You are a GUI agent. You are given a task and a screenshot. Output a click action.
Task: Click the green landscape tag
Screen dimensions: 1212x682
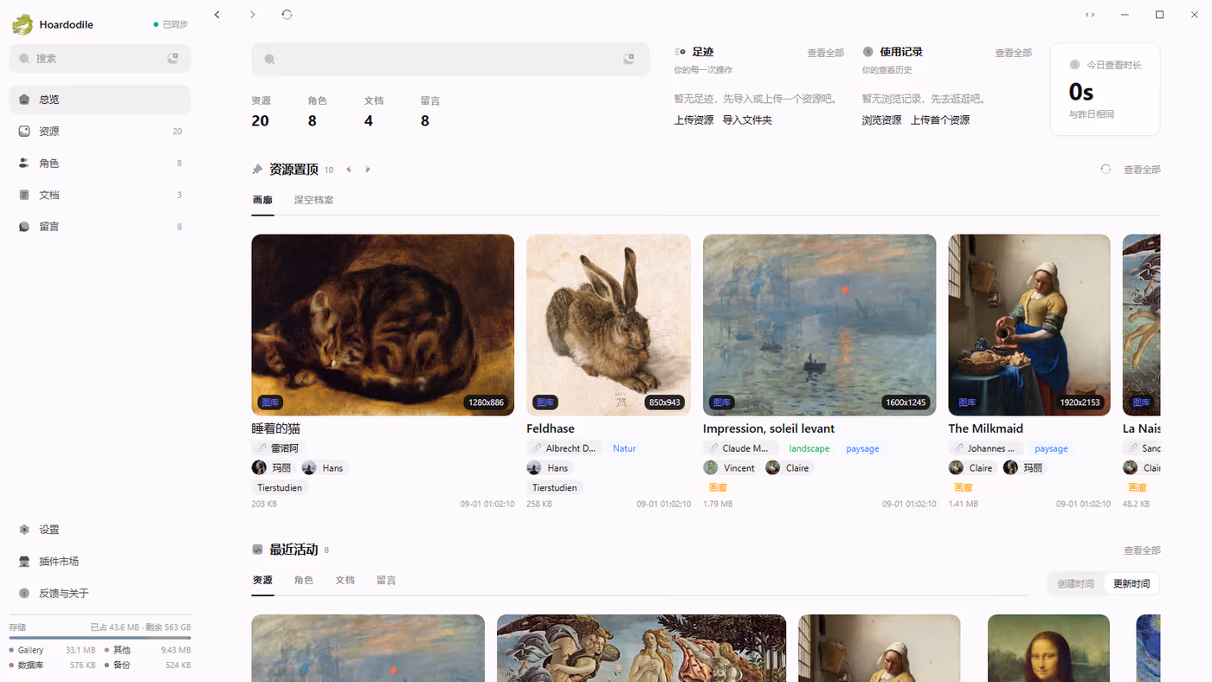click(809, 448)
